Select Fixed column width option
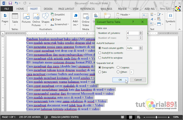Viewport: 183px width, 120px height. [x=111, y=48]
